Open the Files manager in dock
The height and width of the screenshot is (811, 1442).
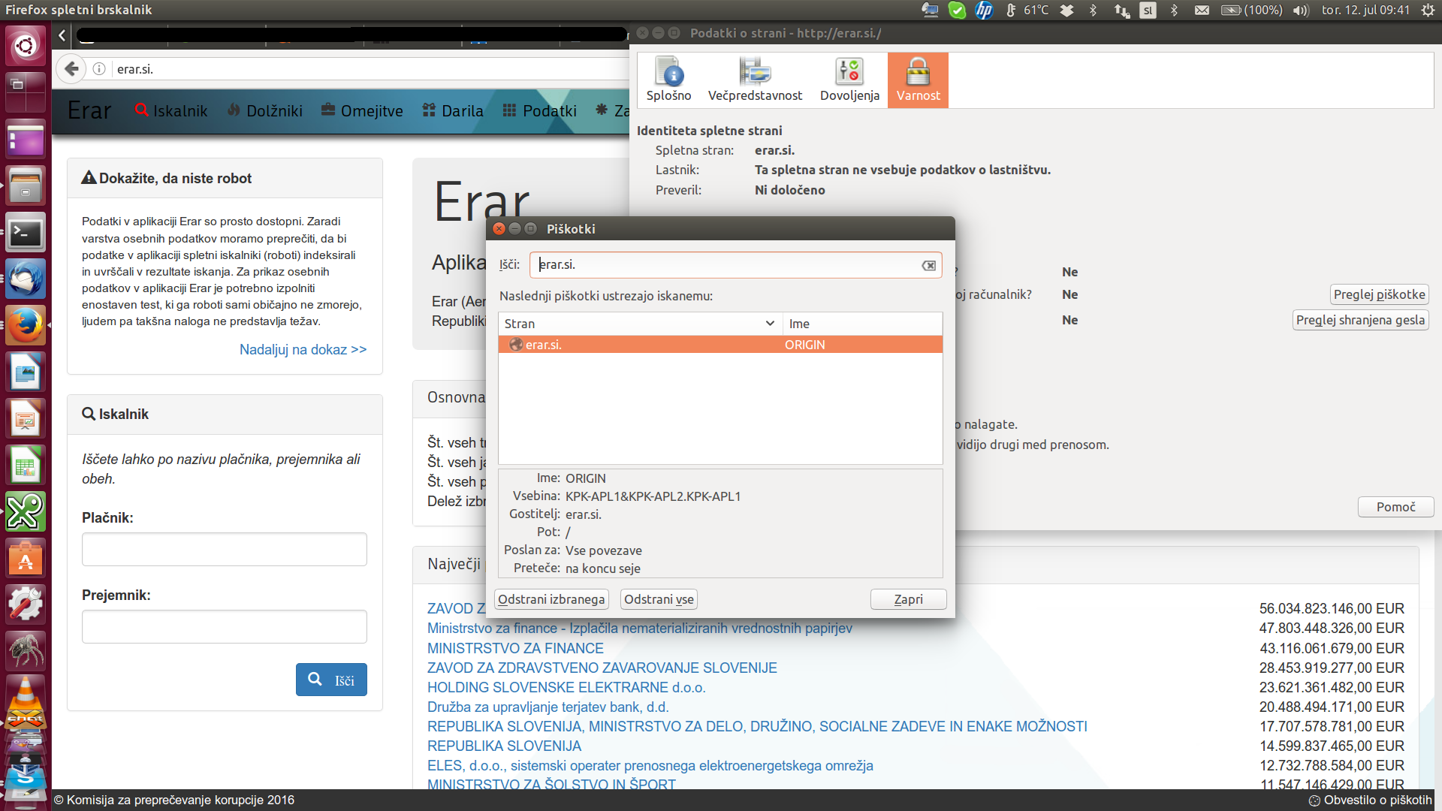(x=26, y=185)
